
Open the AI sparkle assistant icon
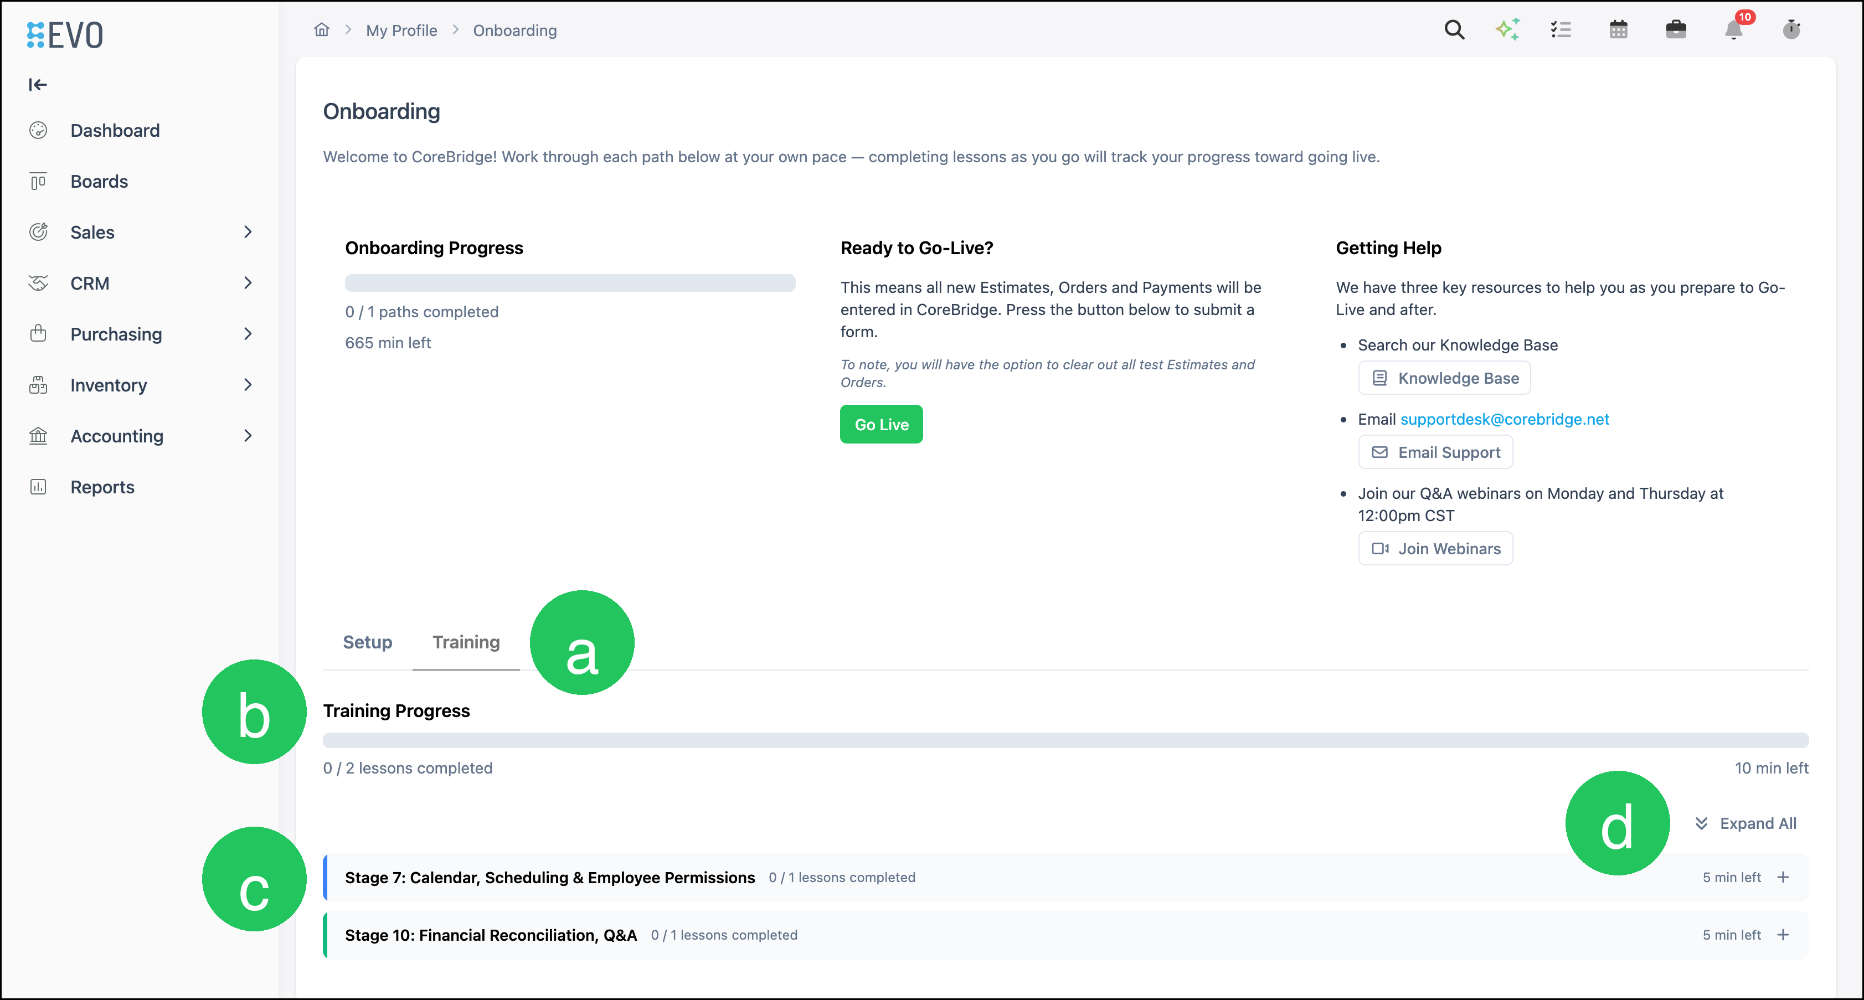click(x=1507, y=30)
